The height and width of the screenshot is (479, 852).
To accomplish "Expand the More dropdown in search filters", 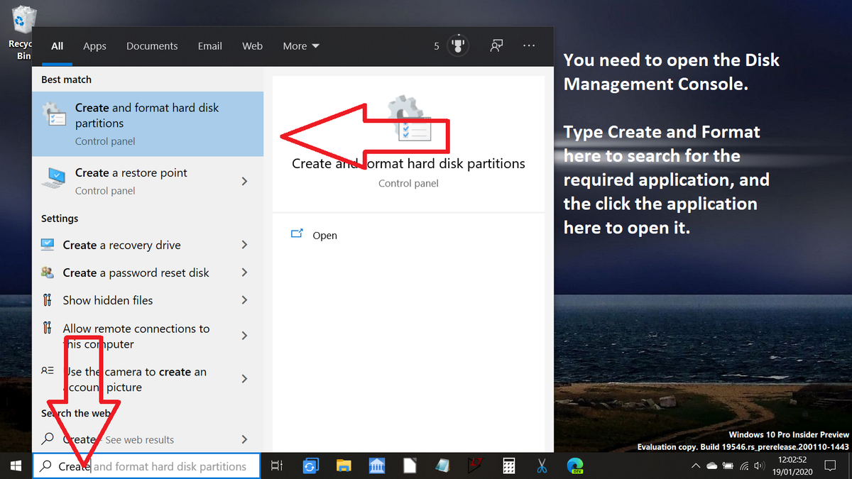I will pos(301,46).
